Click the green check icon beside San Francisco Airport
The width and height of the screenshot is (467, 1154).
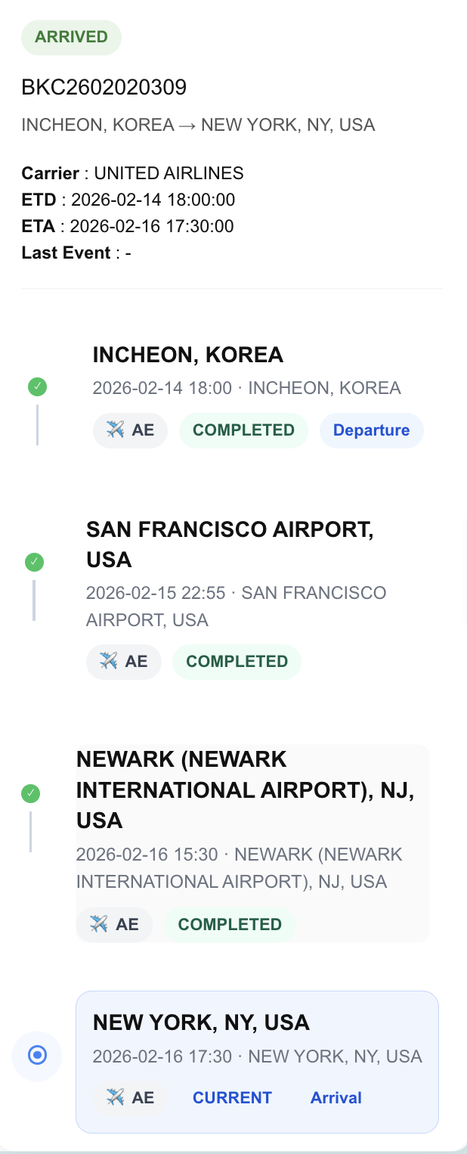[x=34, y=562]
